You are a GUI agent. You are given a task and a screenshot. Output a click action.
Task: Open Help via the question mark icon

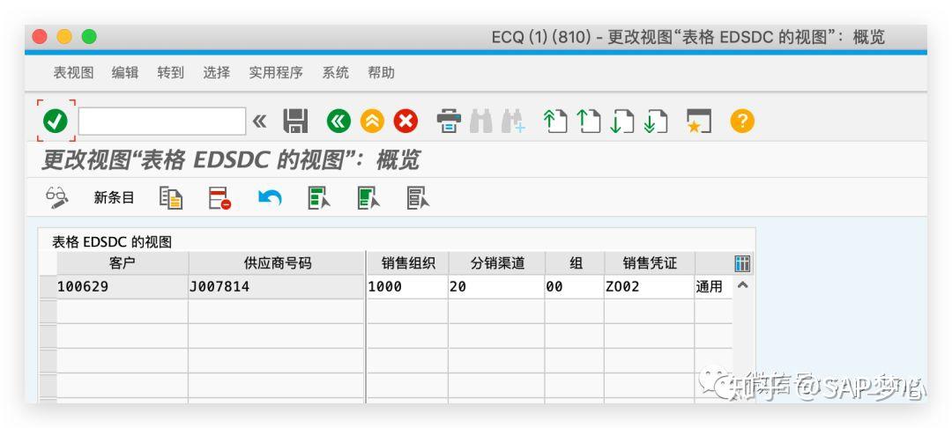click(742, 122)
